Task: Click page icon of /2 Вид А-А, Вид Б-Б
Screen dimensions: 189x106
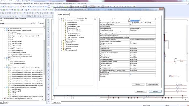Action: 9,91
